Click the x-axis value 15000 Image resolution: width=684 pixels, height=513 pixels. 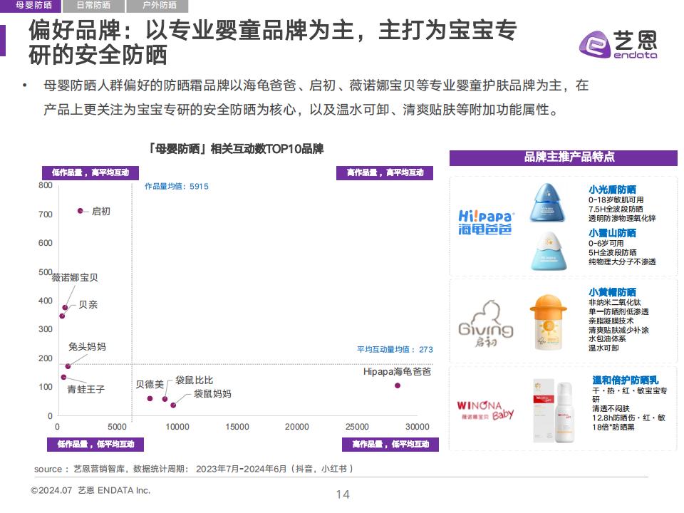click(x=237, y=427)
